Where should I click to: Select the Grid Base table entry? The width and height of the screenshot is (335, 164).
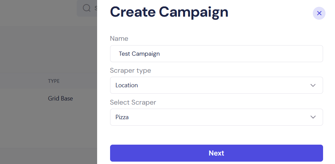60,98
